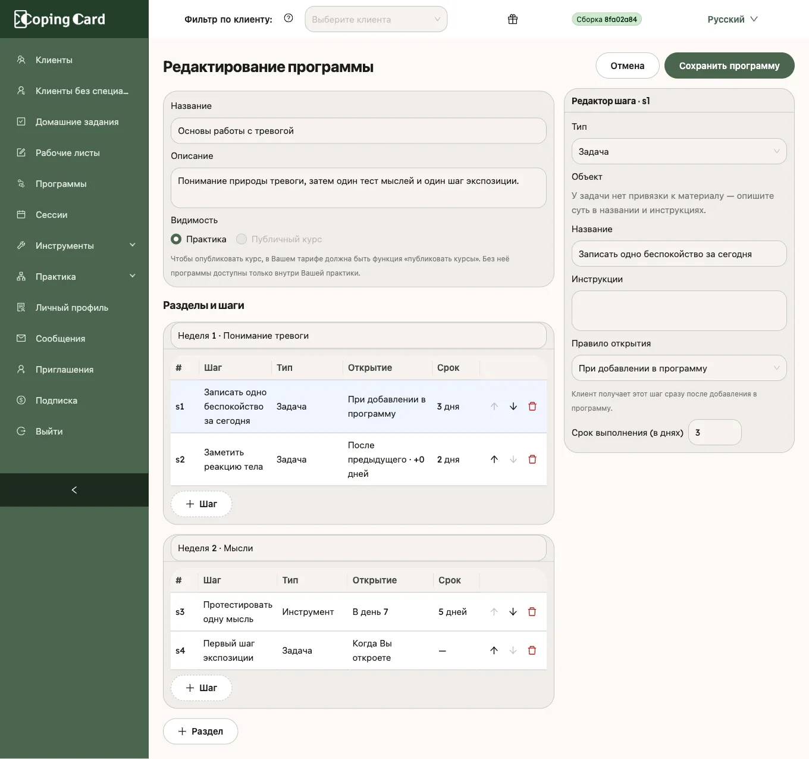This screenshot has width=809, height=759.
Task: Move step s2 up with arrow icon
Action: pos(494,460)
